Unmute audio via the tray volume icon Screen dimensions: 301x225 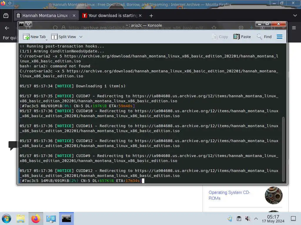tap(248, 219)
